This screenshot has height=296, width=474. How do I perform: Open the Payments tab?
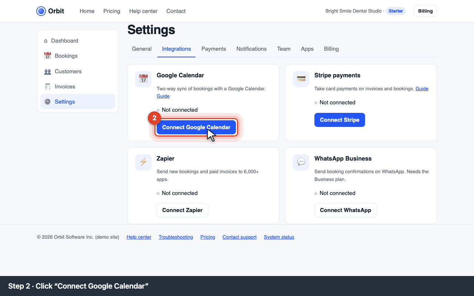coord(214,49)
